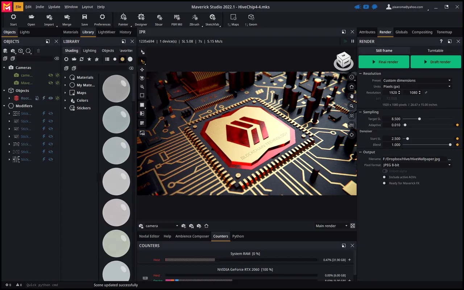Viewport: 464px width, 290px height.
Task: Click the IPR pause icon
Action: point(352,41)
